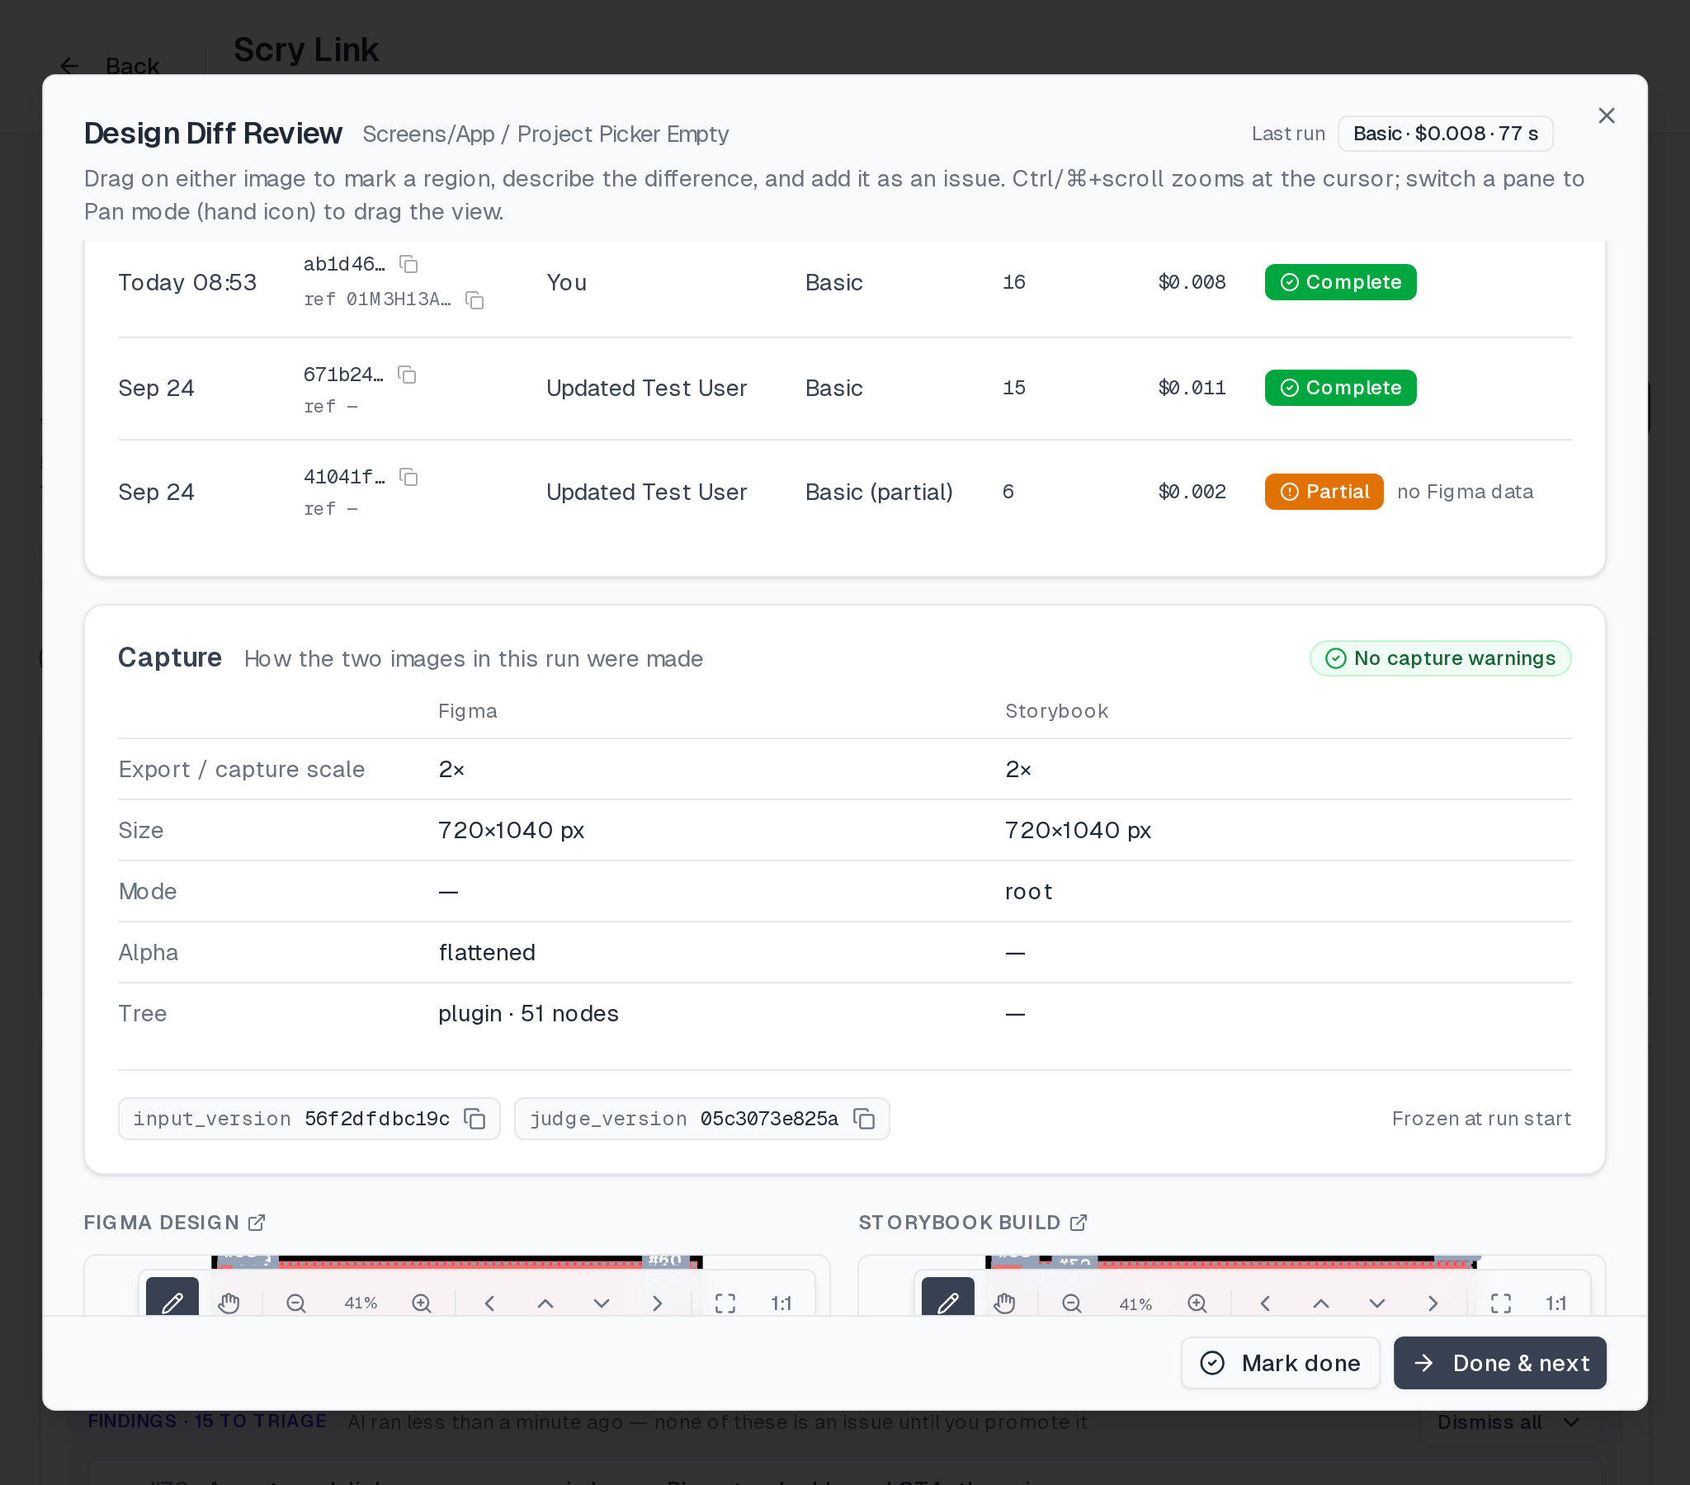Copy the input_version value
This screenshot has width=1690, height=1485.
point(474,1119)
